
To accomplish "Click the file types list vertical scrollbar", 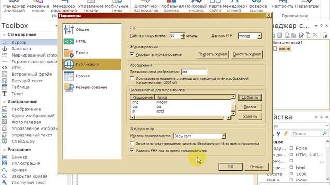I will point(233,105).
